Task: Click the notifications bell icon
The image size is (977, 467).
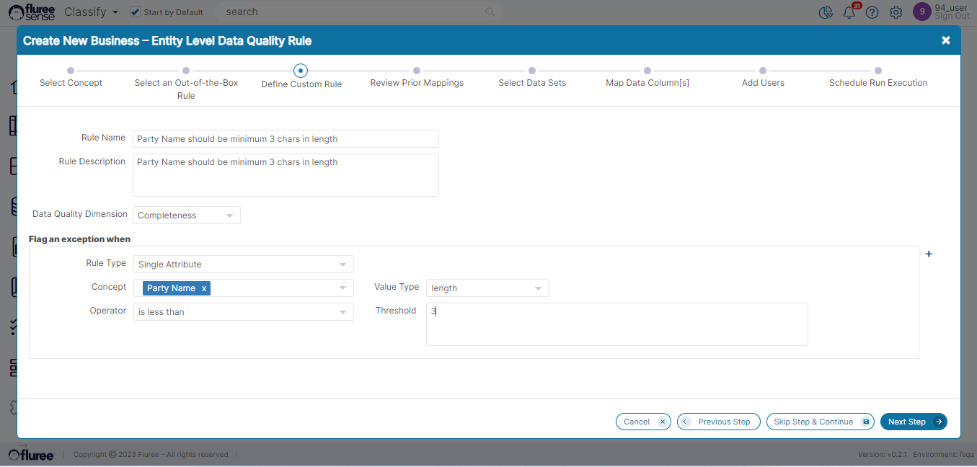Action: click(849, 12)
